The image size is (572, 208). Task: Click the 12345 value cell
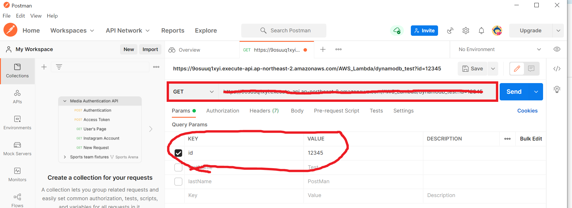click(x=363, y=153)
